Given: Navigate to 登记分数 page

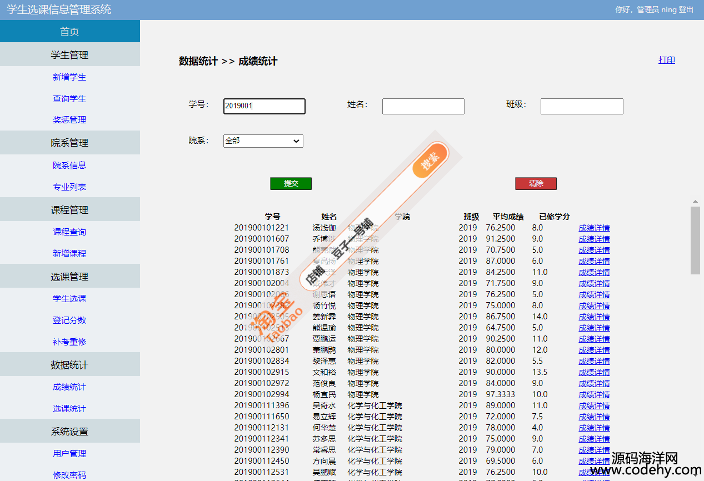Looking at the screenshot, I should click(69, 320).
